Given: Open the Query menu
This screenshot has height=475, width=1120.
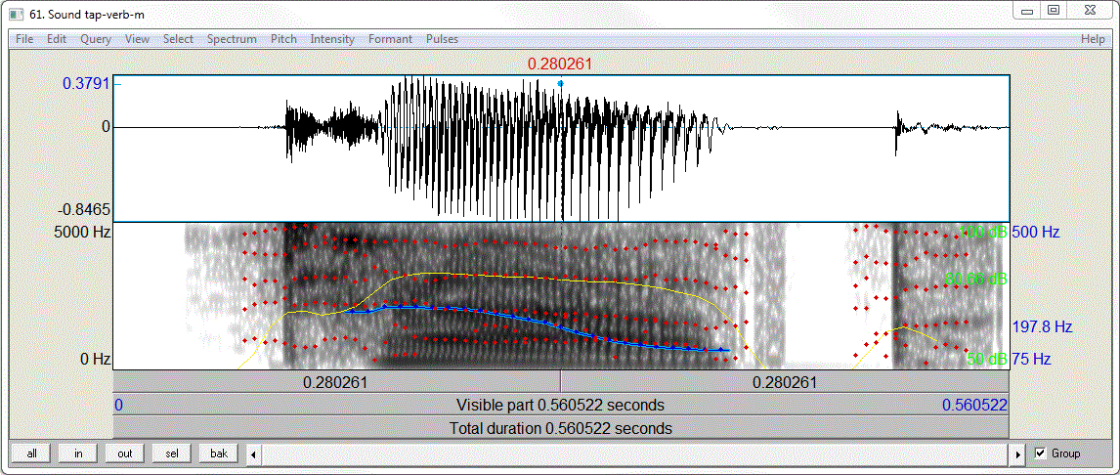Looking at the screenshot, I should (96, 39).
